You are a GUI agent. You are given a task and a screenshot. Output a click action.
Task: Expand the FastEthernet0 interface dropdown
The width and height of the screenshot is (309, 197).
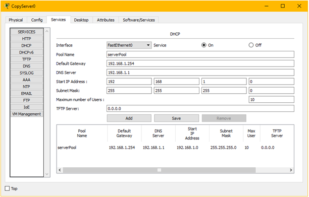click(x=129, y=45)
